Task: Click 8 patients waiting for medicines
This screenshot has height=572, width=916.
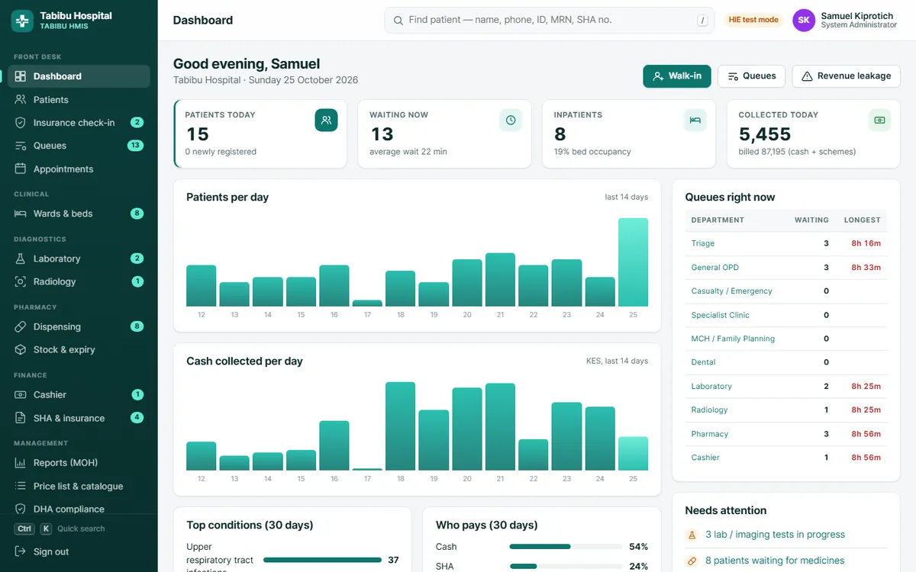Action: click(x=775, y=561)
